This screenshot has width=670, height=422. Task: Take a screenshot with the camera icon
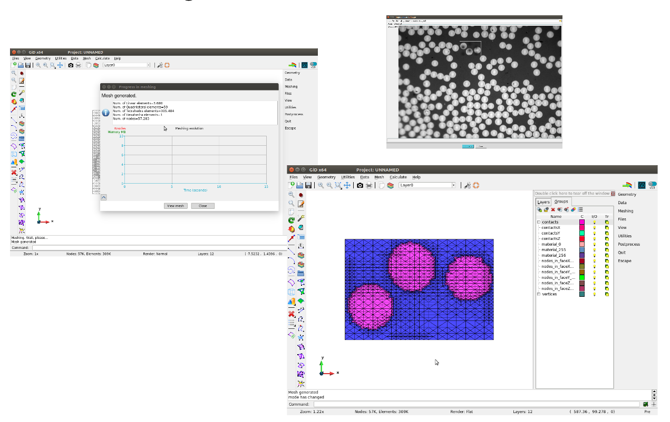click(x=361, y=185)
